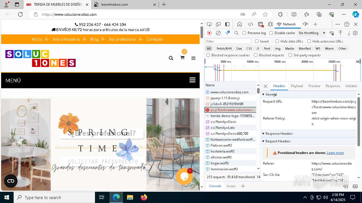Click in the network Filter input field
The height and width of the screenshot is (203, 362).
click(x=228, y=41)
